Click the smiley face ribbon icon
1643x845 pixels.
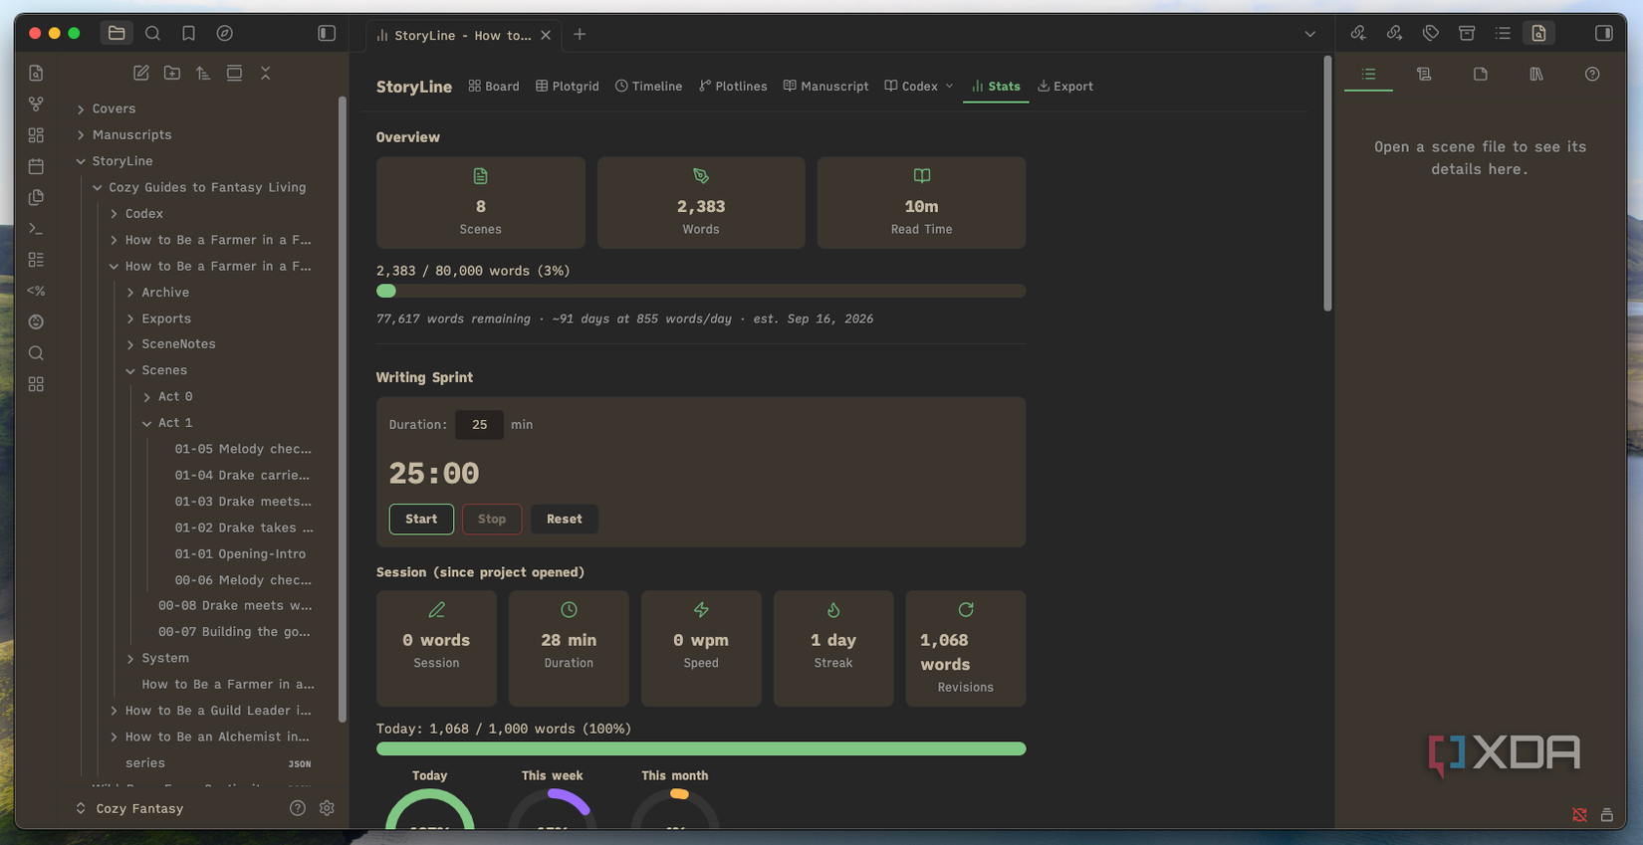[x=36, y=321]
